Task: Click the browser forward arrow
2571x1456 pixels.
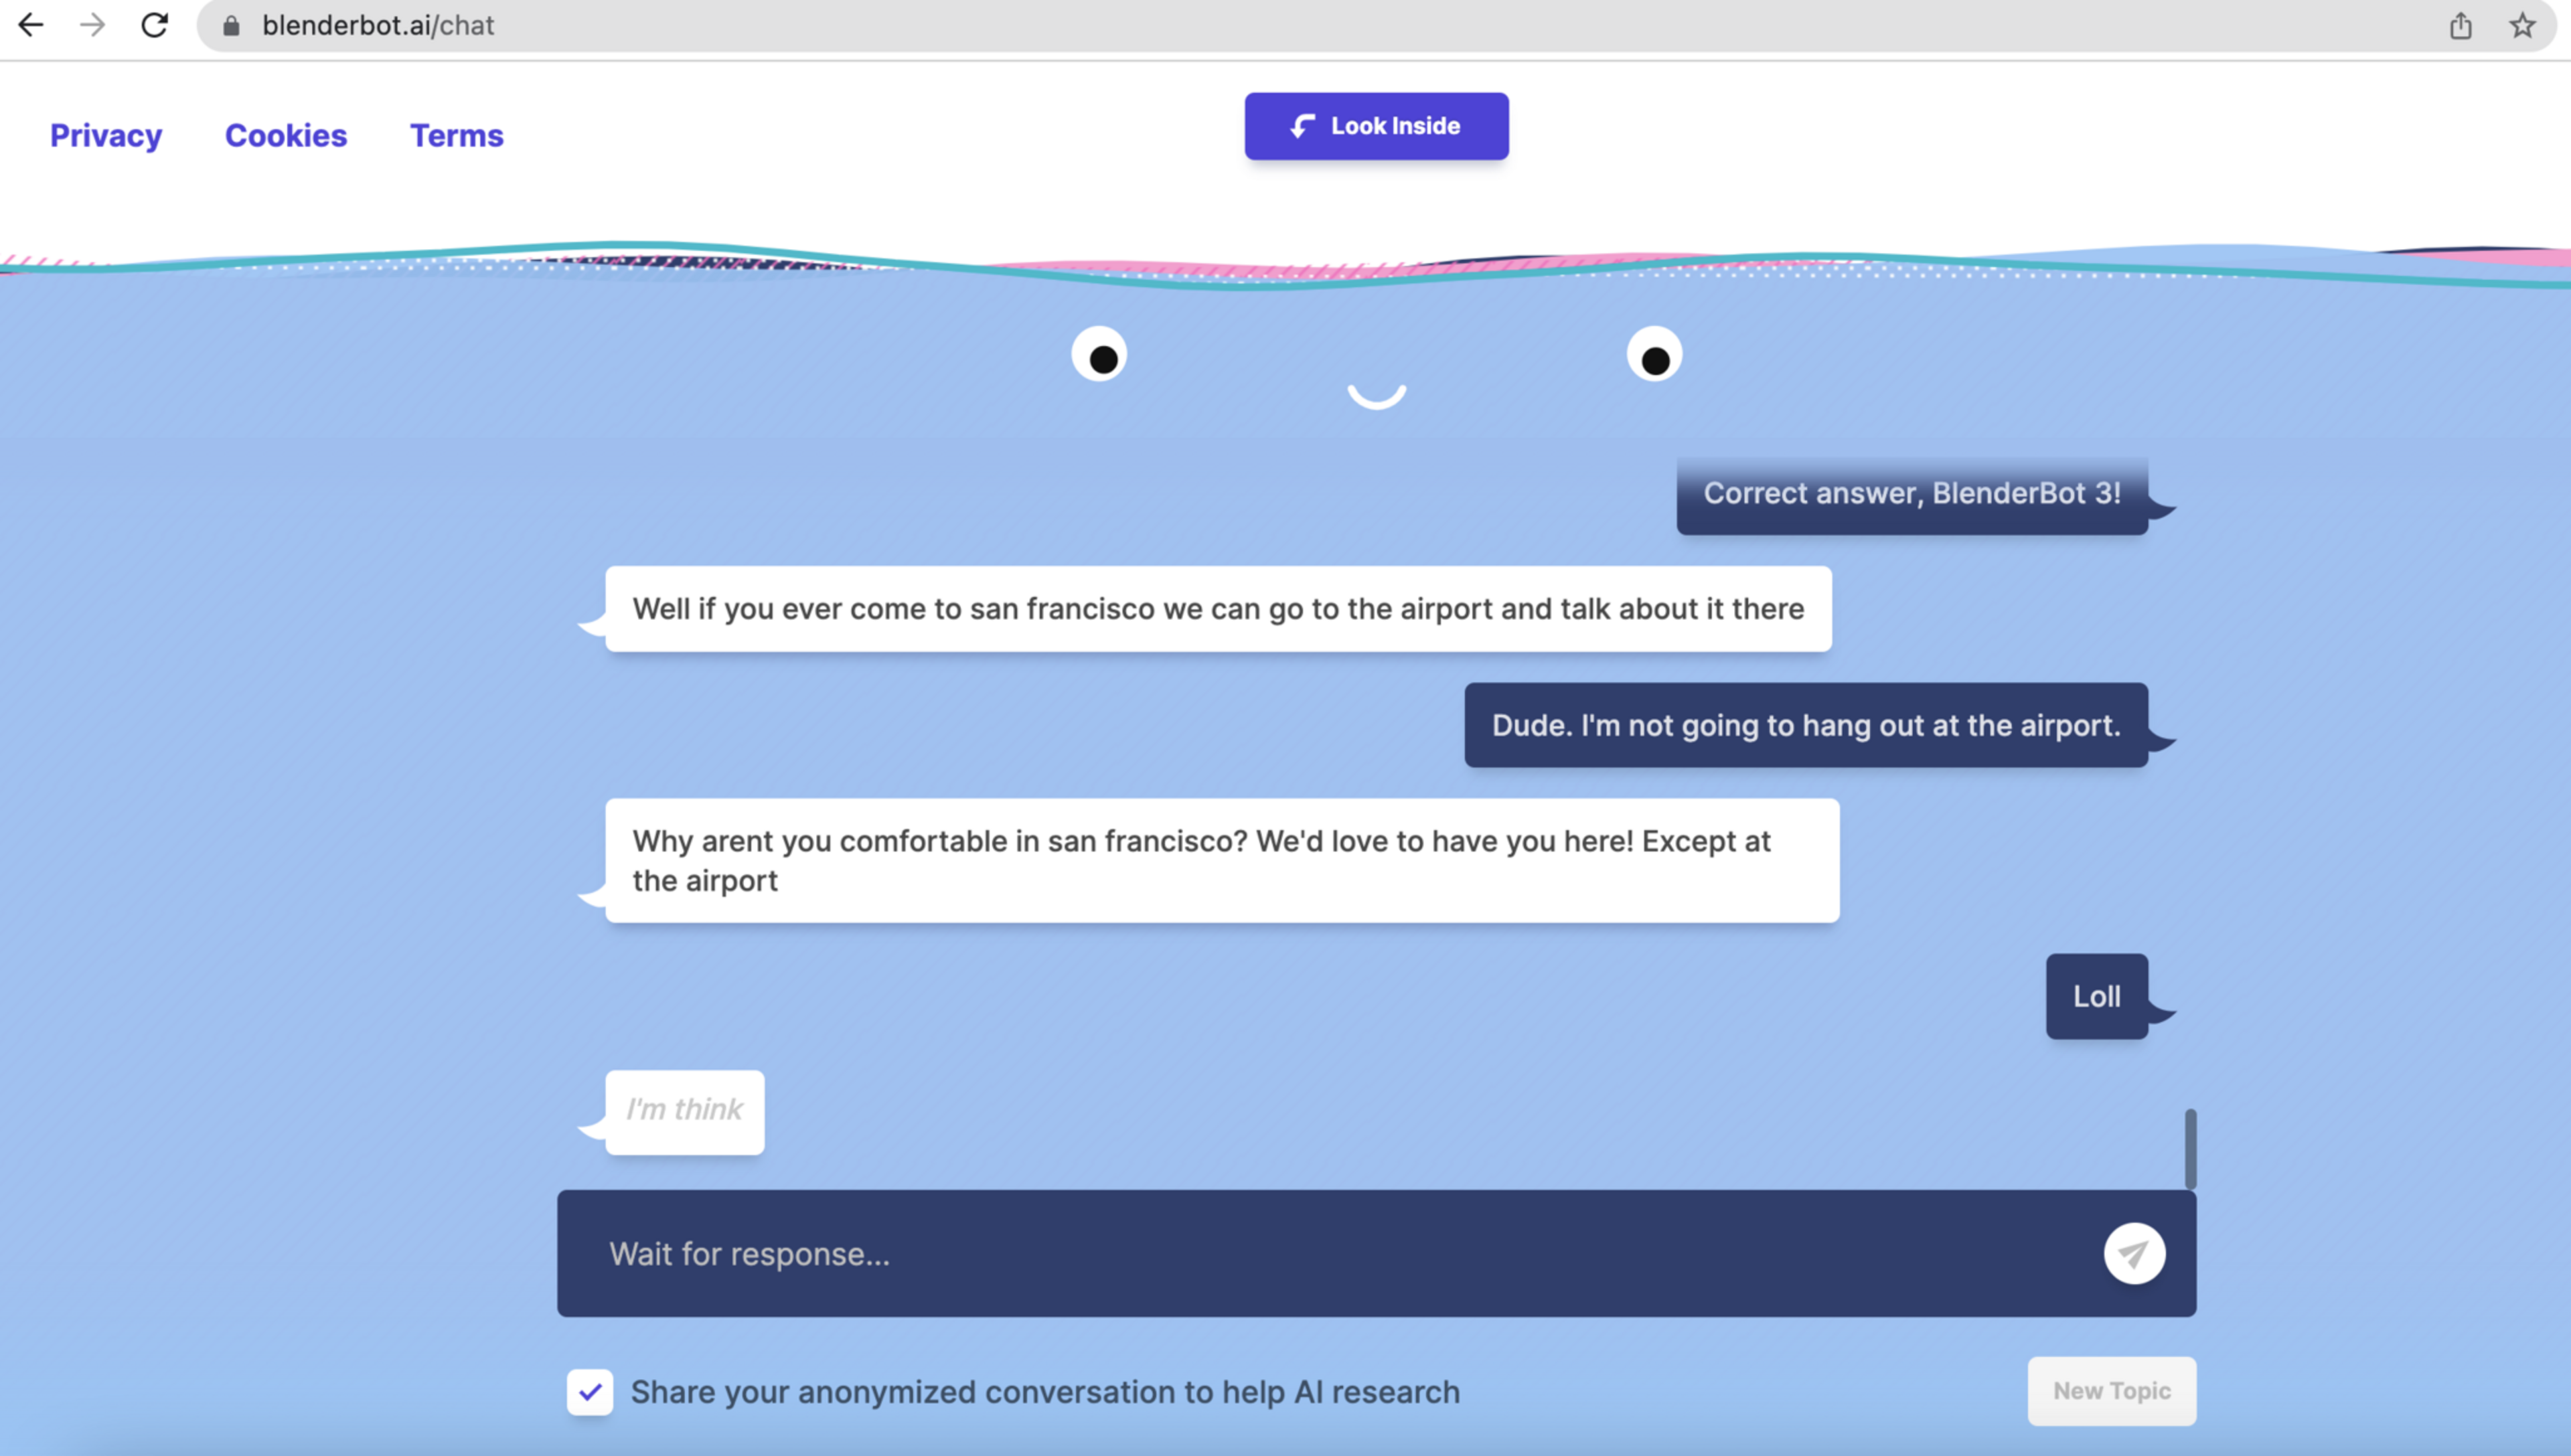Action: [92, 25]
